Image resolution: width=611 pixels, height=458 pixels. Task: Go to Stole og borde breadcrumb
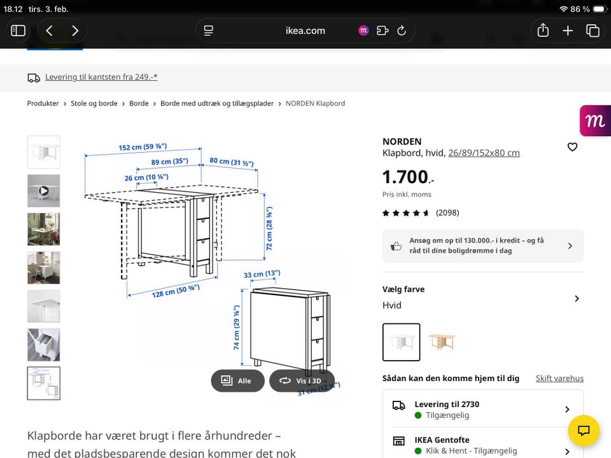pyautogui.click(x=94, y=103)
